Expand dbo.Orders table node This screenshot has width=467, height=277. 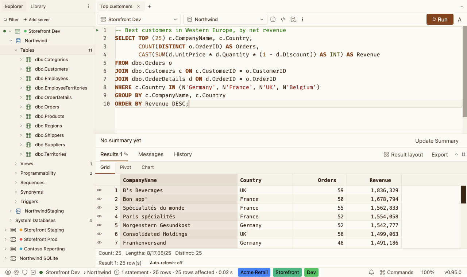point(21,107)
